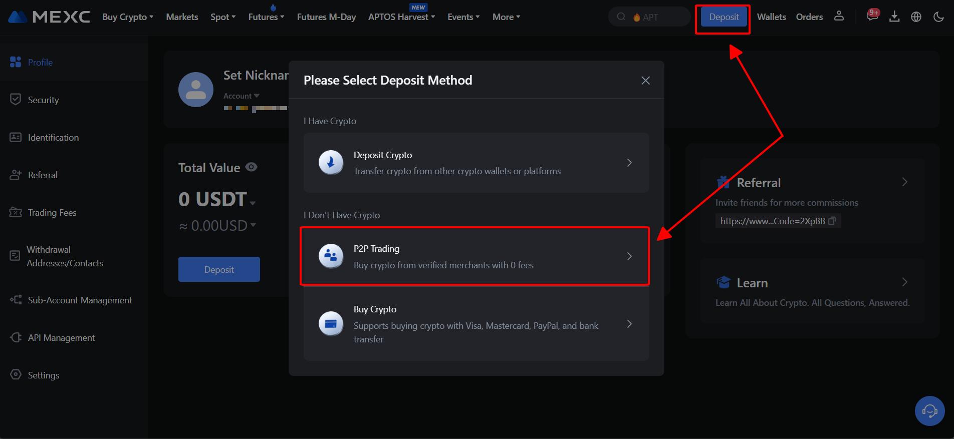Click the Settings gear icon in sidebar
The image size is (954, 439).
[x=16, y=374]
